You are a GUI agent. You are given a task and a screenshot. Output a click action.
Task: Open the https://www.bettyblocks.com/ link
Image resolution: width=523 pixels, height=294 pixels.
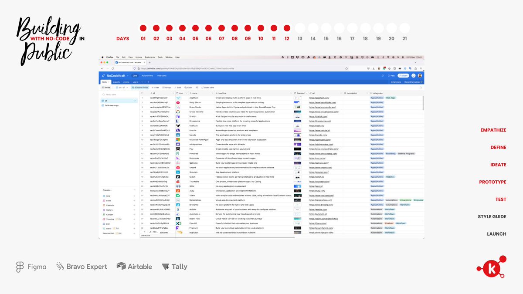[323, 103]
